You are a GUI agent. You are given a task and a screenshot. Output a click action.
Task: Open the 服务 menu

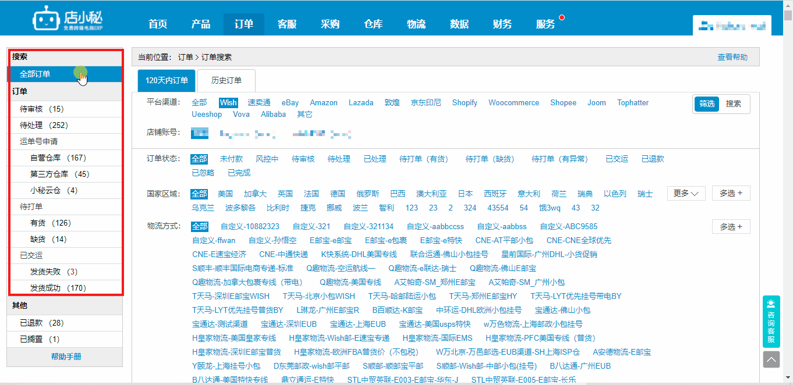tap(546, 24)
